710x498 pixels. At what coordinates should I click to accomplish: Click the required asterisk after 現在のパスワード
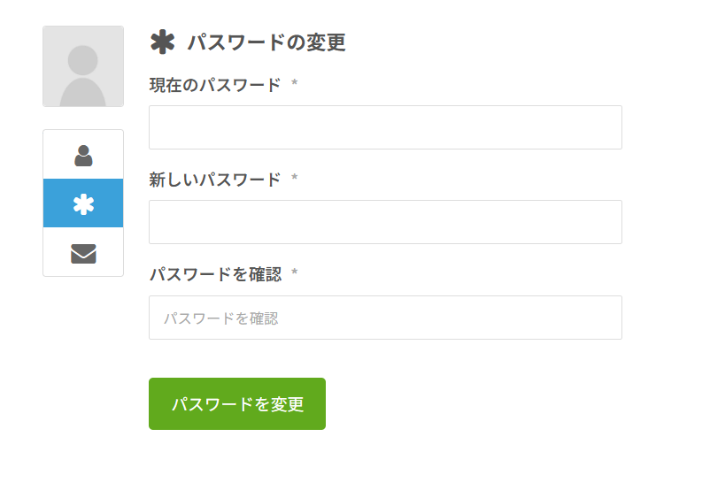(x=294, y=85)
